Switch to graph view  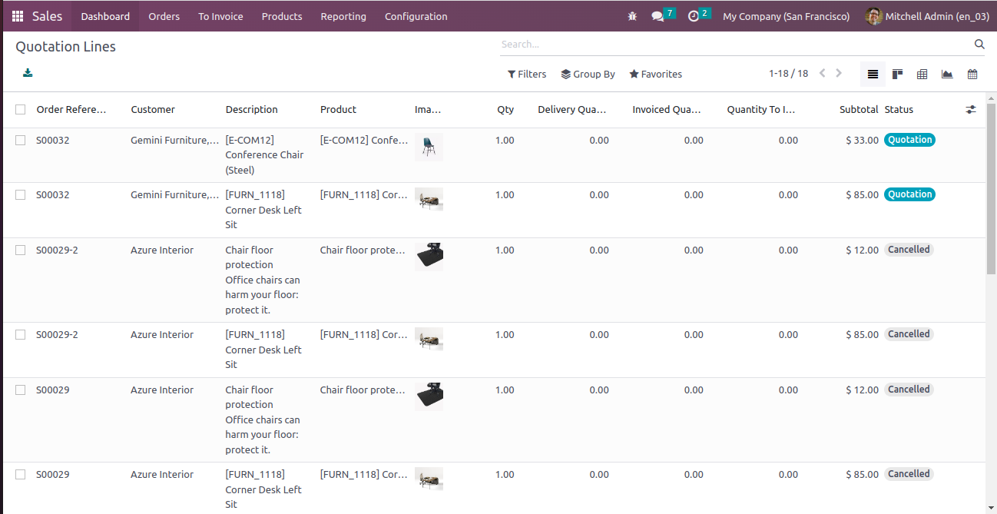point(947,75)
